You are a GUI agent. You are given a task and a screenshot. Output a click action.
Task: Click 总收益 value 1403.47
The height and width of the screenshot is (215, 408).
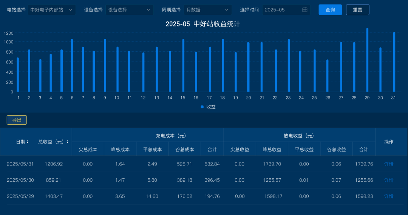(54, 196)
